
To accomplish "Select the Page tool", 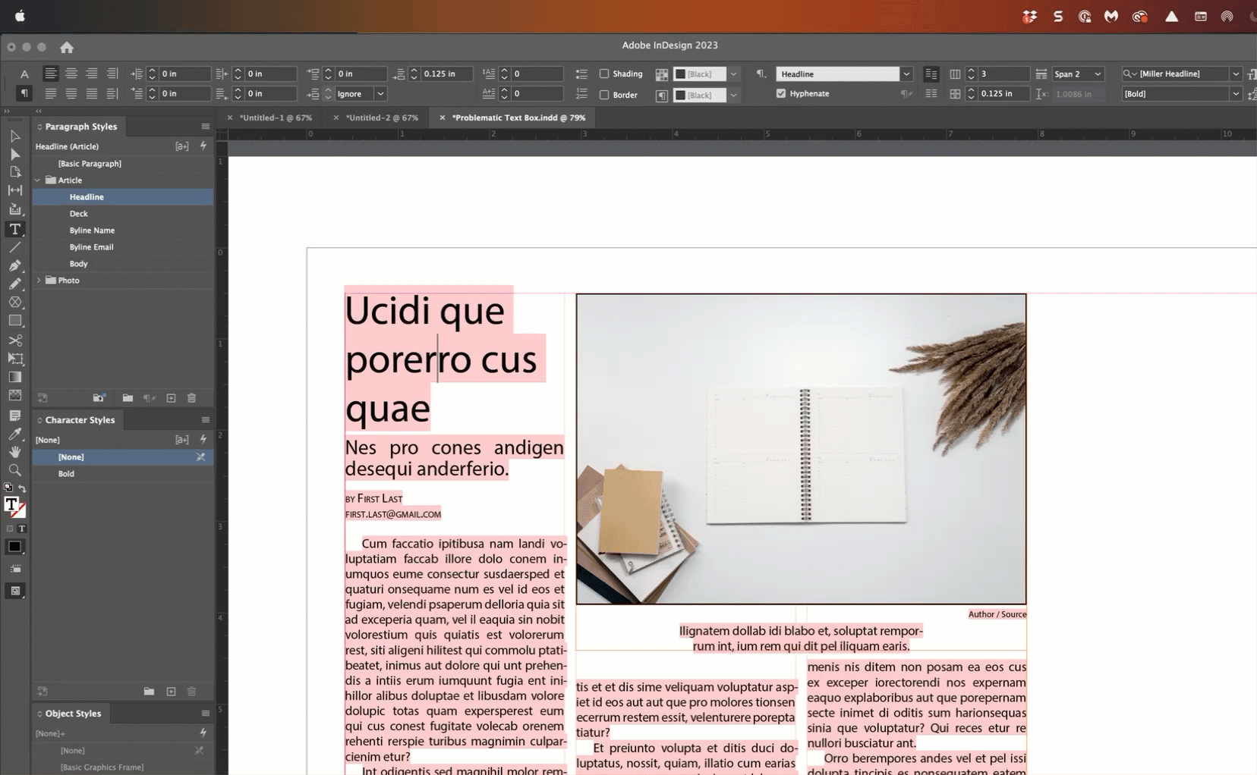I will coord(14,172).
